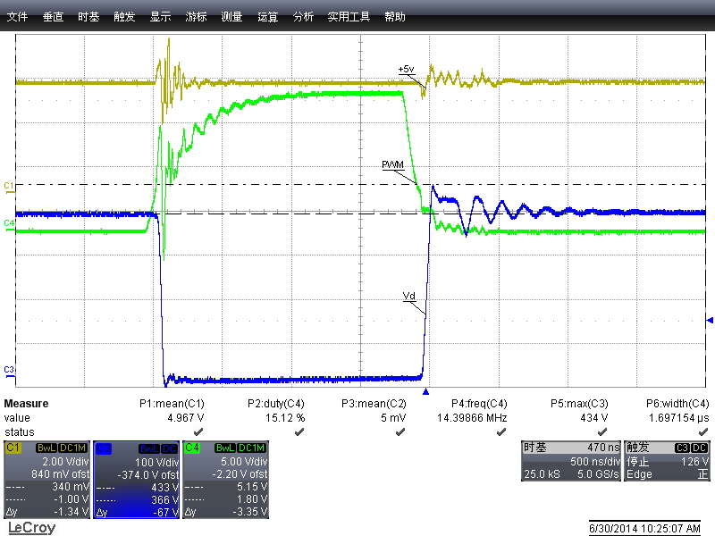Click the 2.00 V/div scale in C1 box
Viewport: 715px width, 536px height.
65,461
